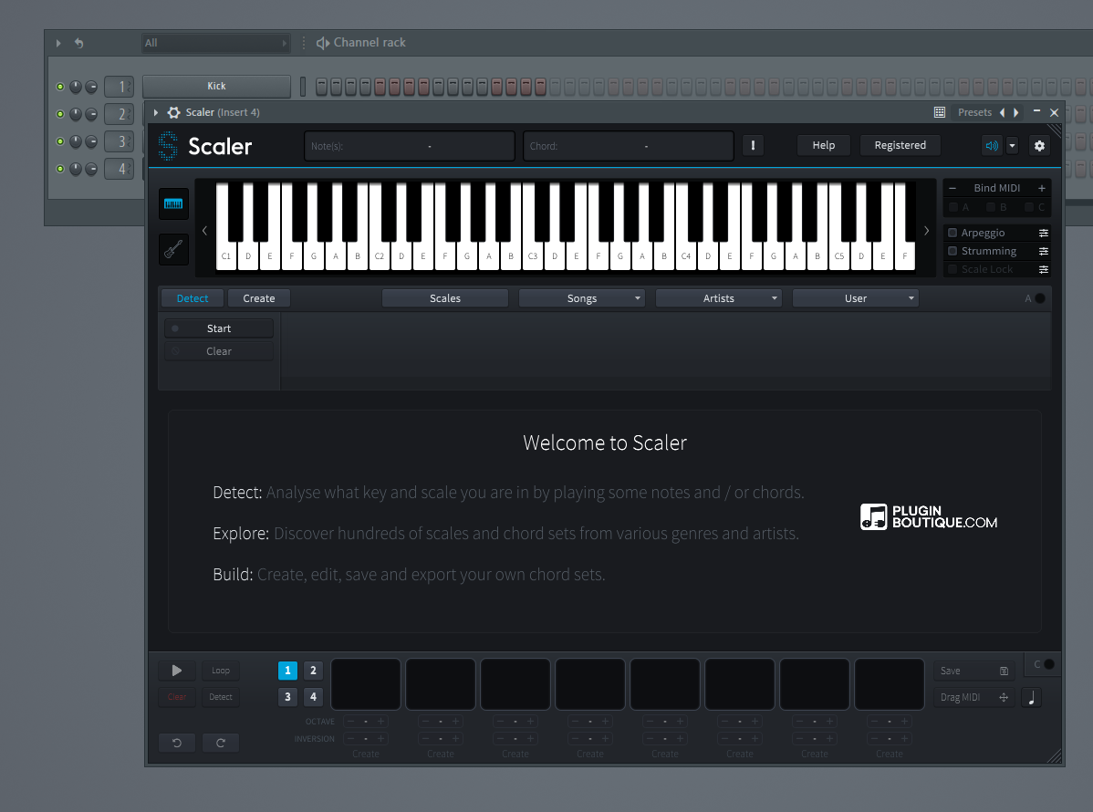The width and height of the screenshot is (1093, 812).
Task: Open plugin wrapper settings gear
Action: point(173,112)
